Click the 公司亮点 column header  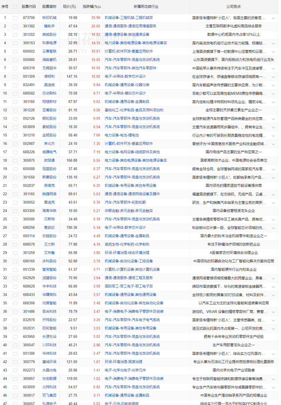[x=233, y=7]
